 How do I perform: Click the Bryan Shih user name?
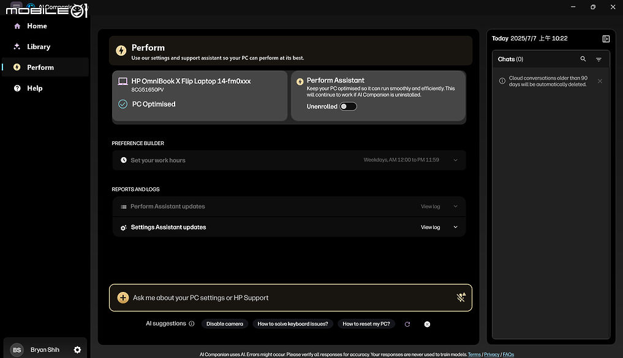point(45,349)
